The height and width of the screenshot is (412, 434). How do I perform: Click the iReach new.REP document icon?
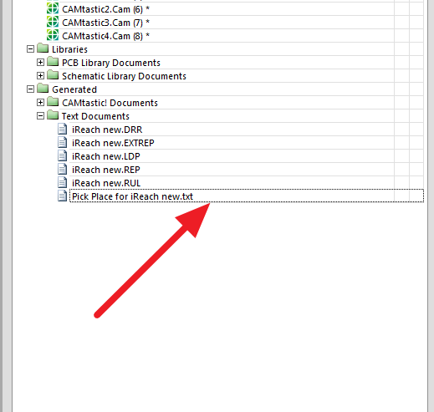[62, 169]
